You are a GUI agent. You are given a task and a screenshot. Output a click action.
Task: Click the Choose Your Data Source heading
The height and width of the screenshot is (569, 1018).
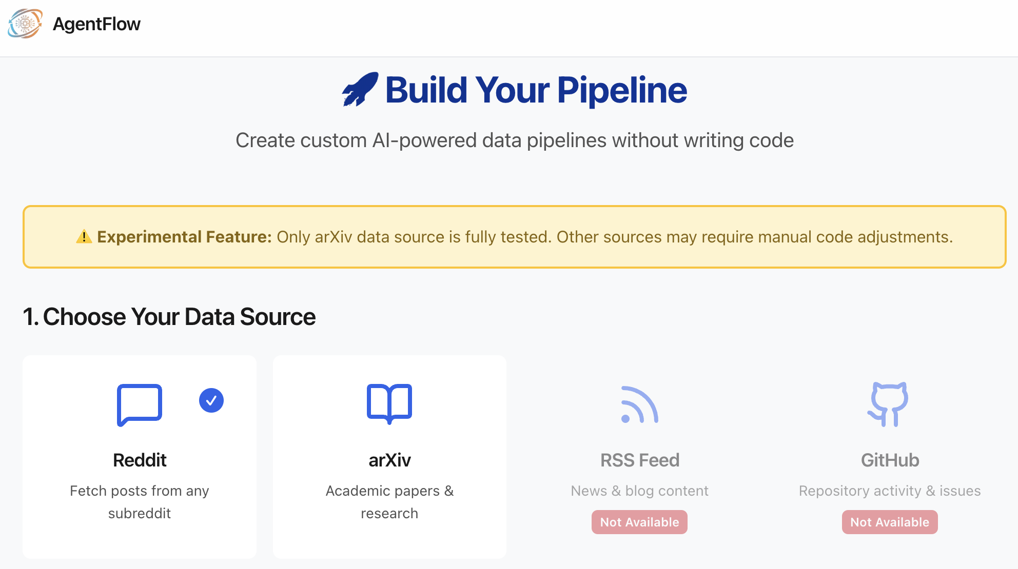click(169, 316)
